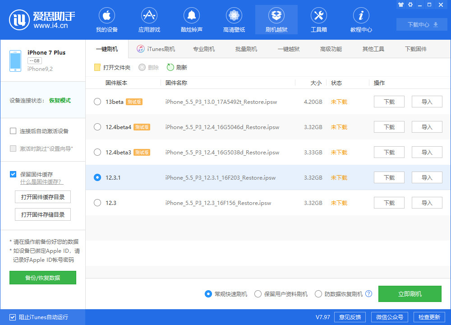Download the 12.3.1 firmware
451x325 pixels.
tap(389, 177)
